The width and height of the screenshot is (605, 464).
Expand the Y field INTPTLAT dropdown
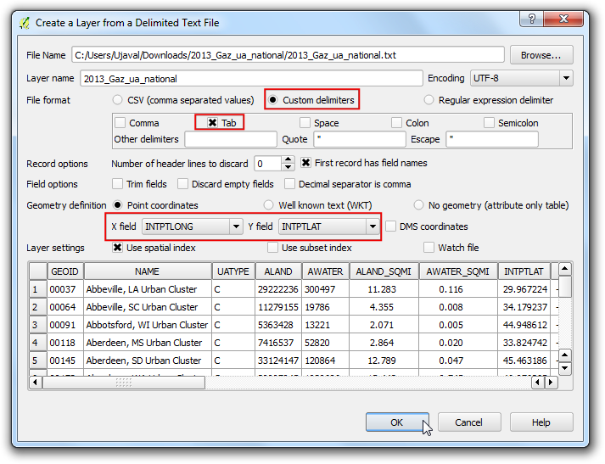tap(328, 226)
